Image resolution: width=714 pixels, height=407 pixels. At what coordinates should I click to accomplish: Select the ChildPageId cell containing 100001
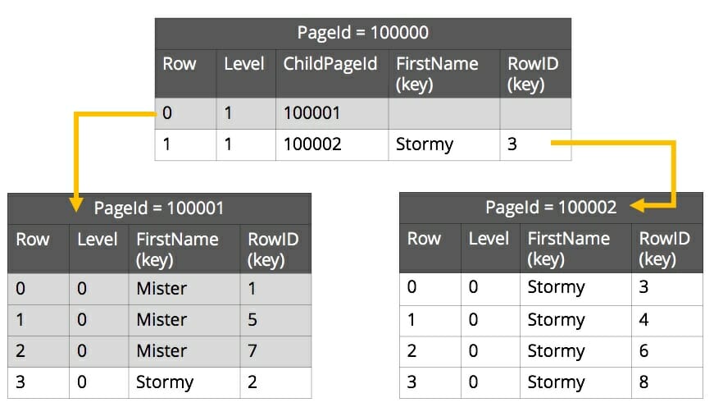[x=312, y=112]
